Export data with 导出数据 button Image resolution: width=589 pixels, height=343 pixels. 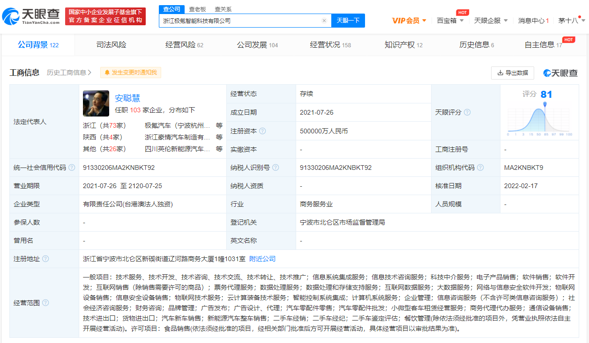(512, 73)
